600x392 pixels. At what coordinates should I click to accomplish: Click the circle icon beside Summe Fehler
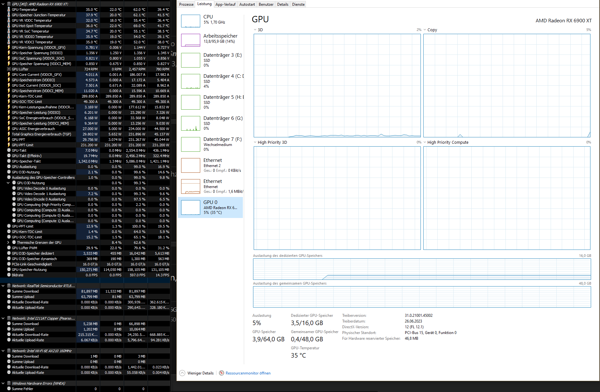tap(9, 389)
